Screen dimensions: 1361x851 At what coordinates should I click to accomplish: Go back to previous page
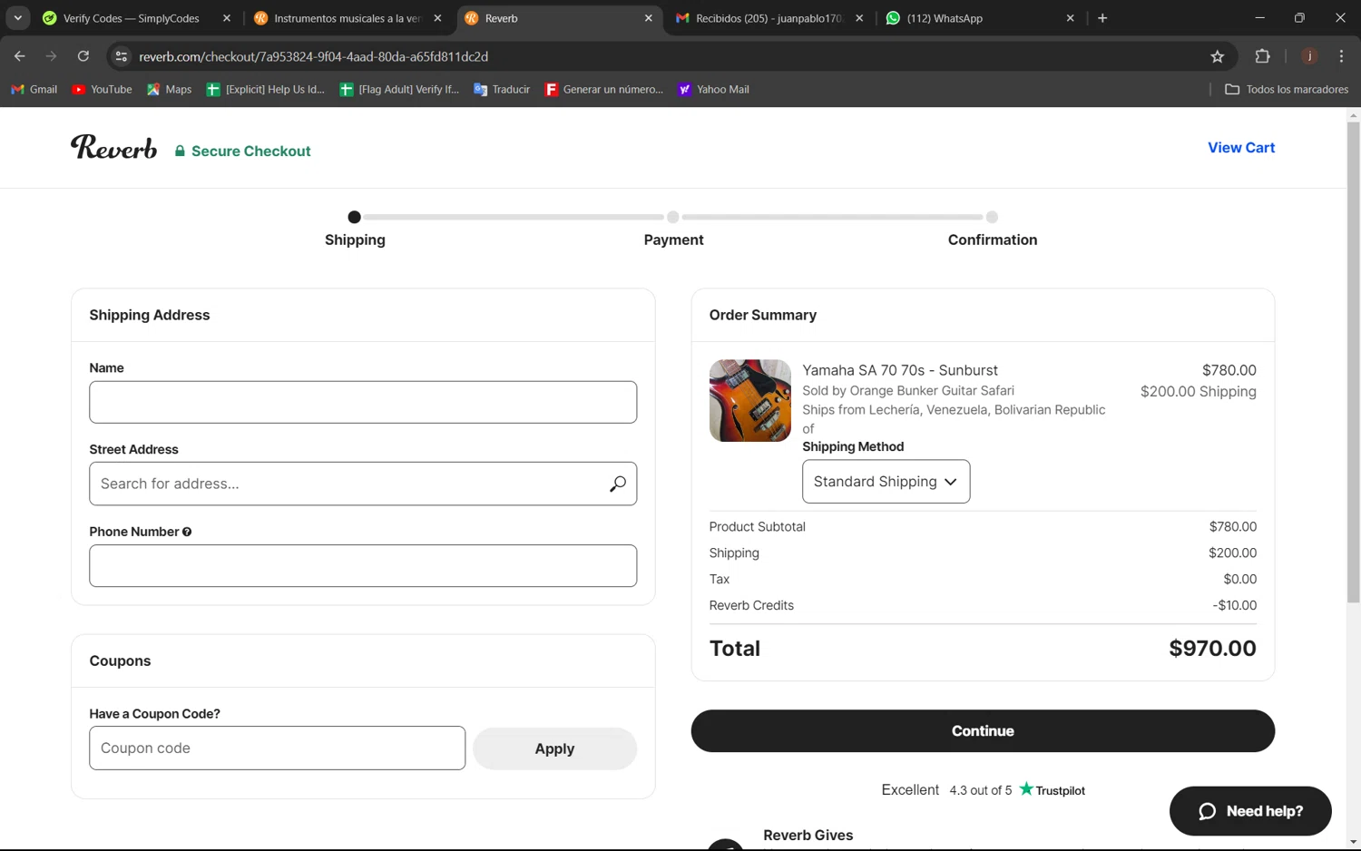point(19,56)
